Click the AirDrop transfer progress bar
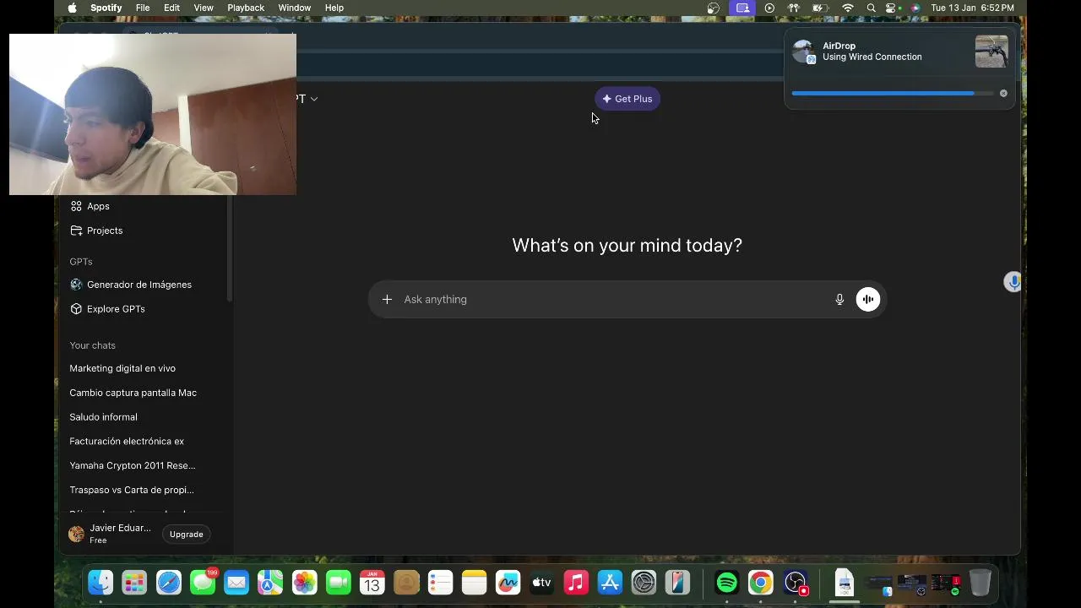1081x608 pixels. point(893,93)
